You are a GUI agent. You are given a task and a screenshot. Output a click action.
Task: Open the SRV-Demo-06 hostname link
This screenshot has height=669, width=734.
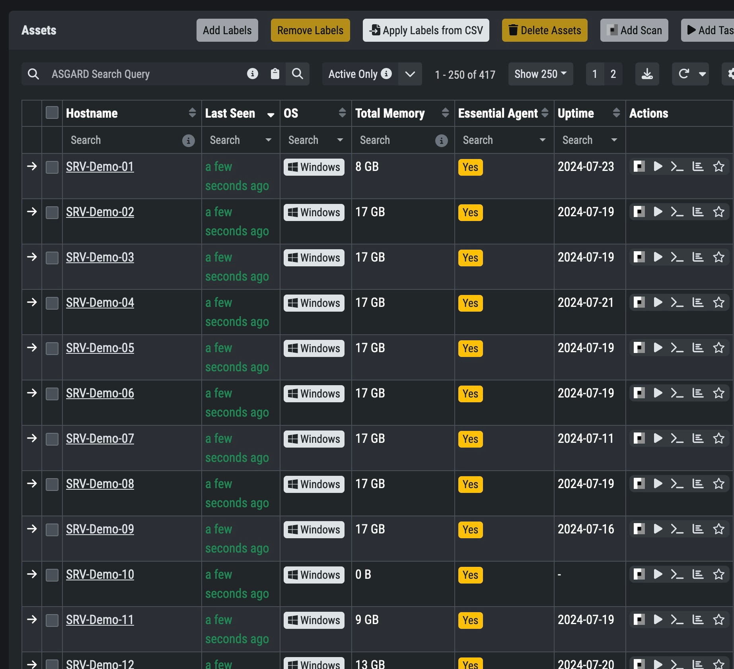coord(100,393)
